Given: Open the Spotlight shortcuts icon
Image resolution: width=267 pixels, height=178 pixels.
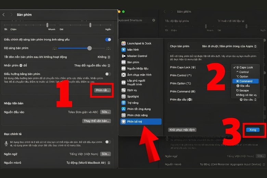Looking at the screenshot, I should pyautogui.click(x=124, y=97).
